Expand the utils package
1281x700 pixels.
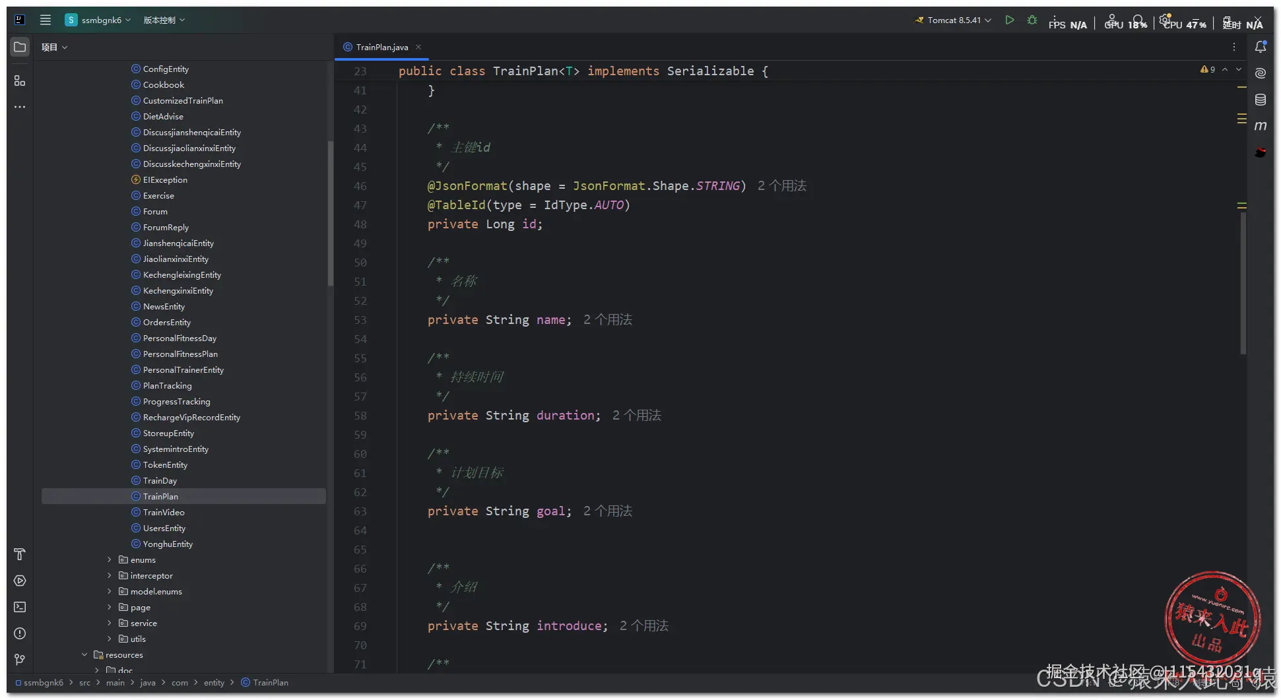tap(110, 639)
